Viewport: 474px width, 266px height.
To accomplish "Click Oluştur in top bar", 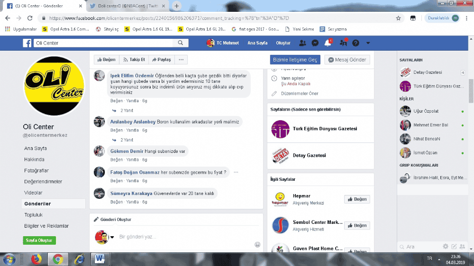I will click(x=283, y=43).
